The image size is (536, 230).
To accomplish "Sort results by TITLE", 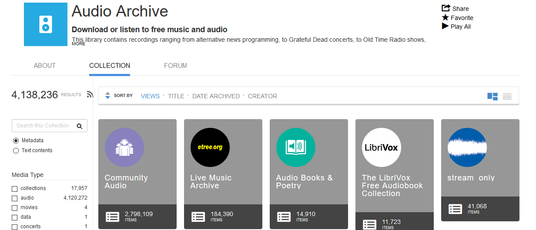I will pyautogui.click(x=176, y=96).
